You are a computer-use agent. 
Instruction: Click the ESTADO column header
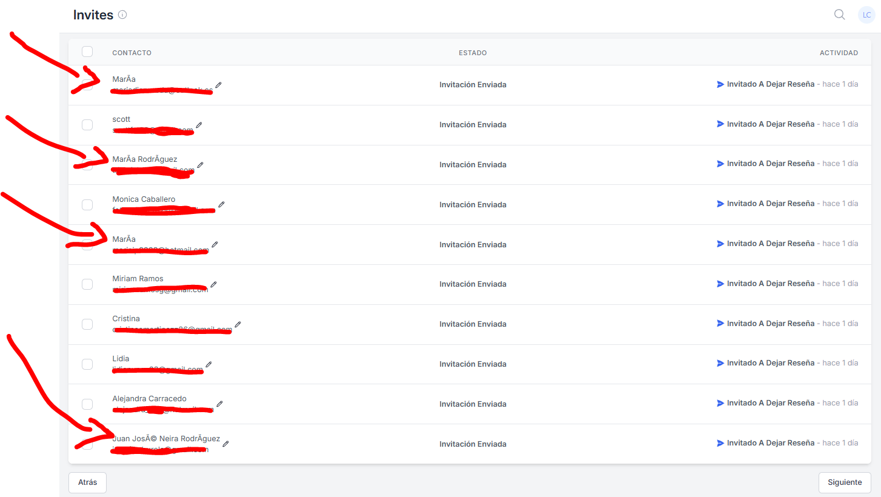click(x=473, y=53)
